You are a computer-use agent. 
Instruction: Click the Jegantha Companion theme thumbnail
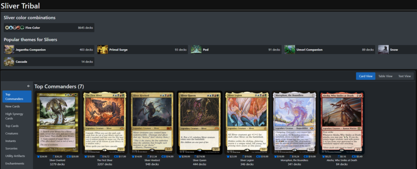(9, 50)
